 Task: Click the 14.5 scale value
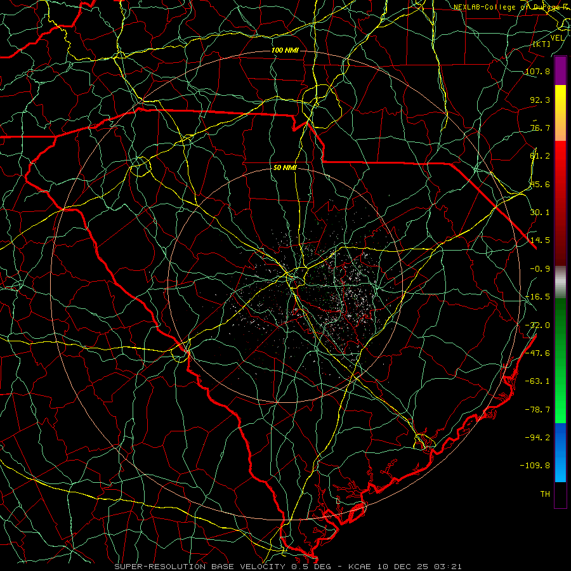tap(540, 240)
